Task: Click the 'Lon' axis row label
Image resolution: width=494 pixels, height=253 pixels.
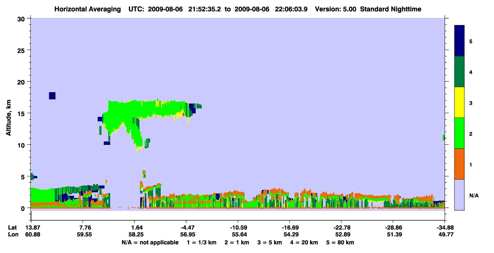Action: point(13,234)
